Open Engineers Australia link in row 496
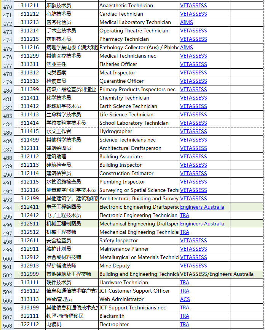This screenshot has height=330, width=265. [202, 224]
